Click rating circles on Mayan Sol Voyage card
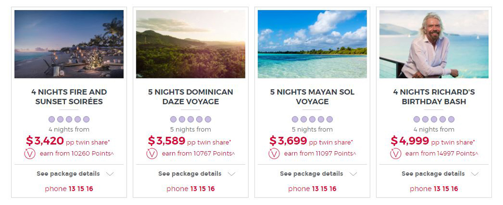The height and width of the screenshot is (205, 503). pos(312,120)
